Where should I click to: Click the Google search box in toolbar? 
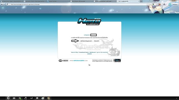(x=151, y=4)
